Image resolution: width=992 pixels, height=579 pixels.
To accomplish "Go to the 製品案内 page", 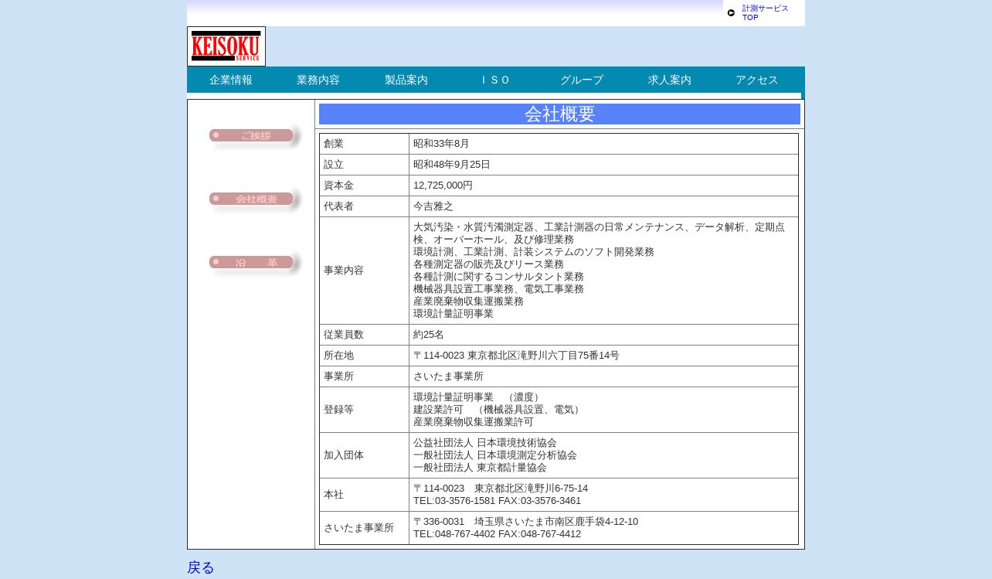I will [x=406, y=80].
